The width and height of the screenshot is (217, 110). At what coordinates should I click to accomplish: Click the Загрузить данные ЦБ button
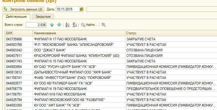pyautogui.click(x=23, y=9)
